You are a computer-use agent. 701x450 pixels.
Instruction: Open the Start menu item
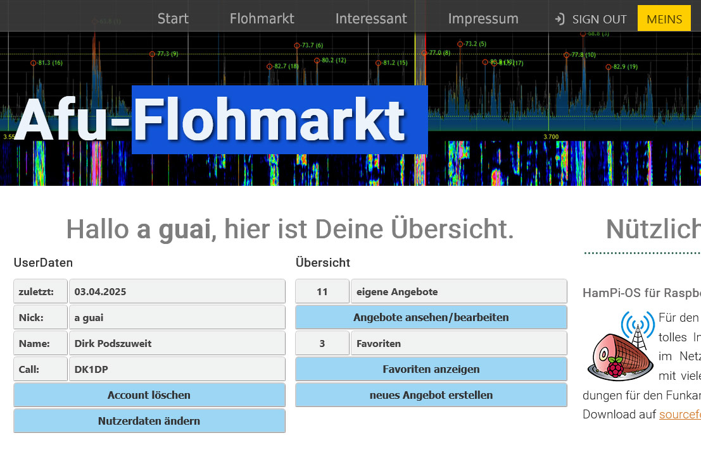point(173,19)
